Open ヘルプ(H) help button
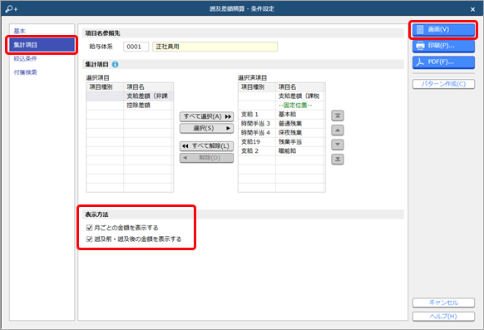The image size is (484, 330). click(x=443, y=317)
